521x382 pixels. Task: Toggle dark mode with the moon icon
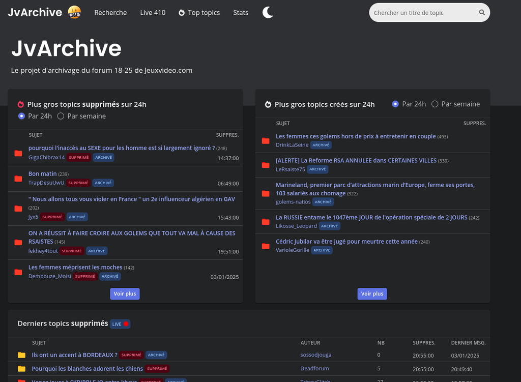[268, 13]
